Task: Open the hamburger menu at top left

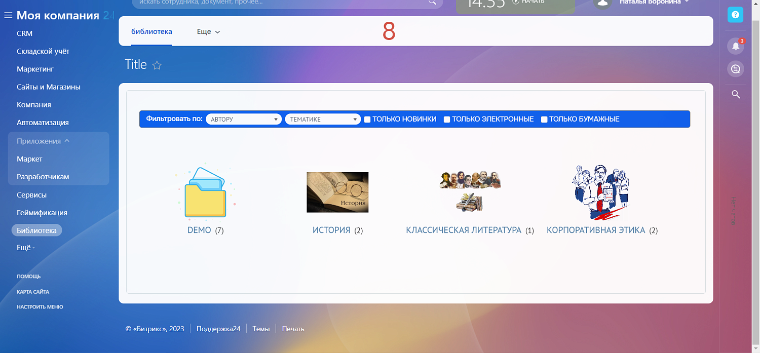Action: [x=8, y=15]
